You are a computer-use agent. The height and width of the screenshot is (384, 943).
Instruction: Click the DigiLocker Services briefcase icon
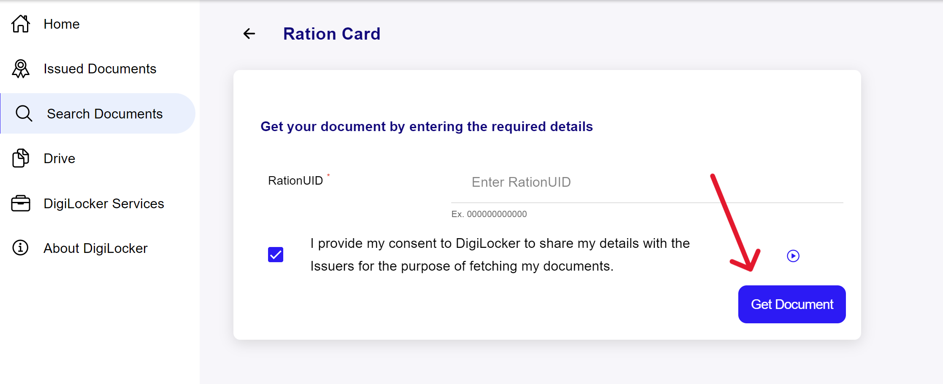[21, 203]
